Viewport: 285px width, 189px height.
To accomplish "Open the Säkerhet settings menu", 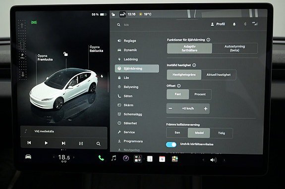I will [x=127, y=123].
